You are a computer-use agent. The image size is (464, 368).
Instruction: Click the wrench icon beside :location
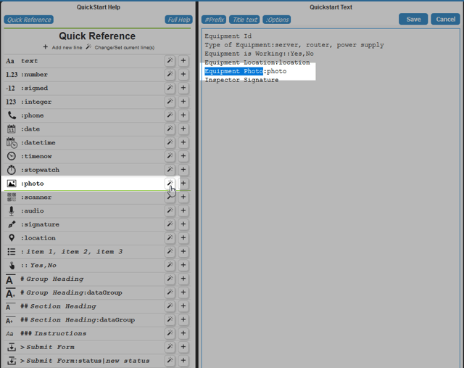pyautogui.click(x=169, y=238)
